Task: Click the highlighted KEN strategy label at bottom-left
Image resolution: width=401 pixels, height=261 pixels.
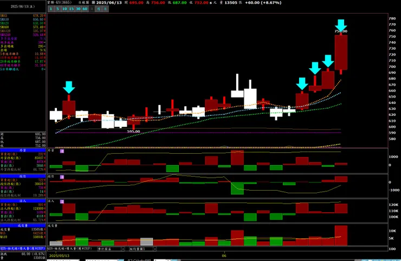Action: (23, 249)
